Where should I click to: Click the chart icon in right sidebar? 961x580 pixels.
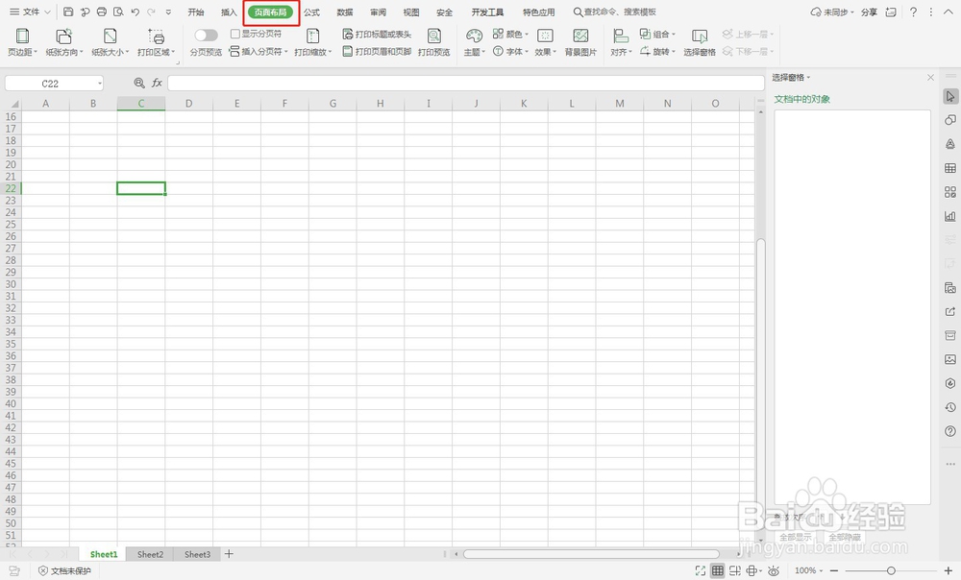click(950, 216)
